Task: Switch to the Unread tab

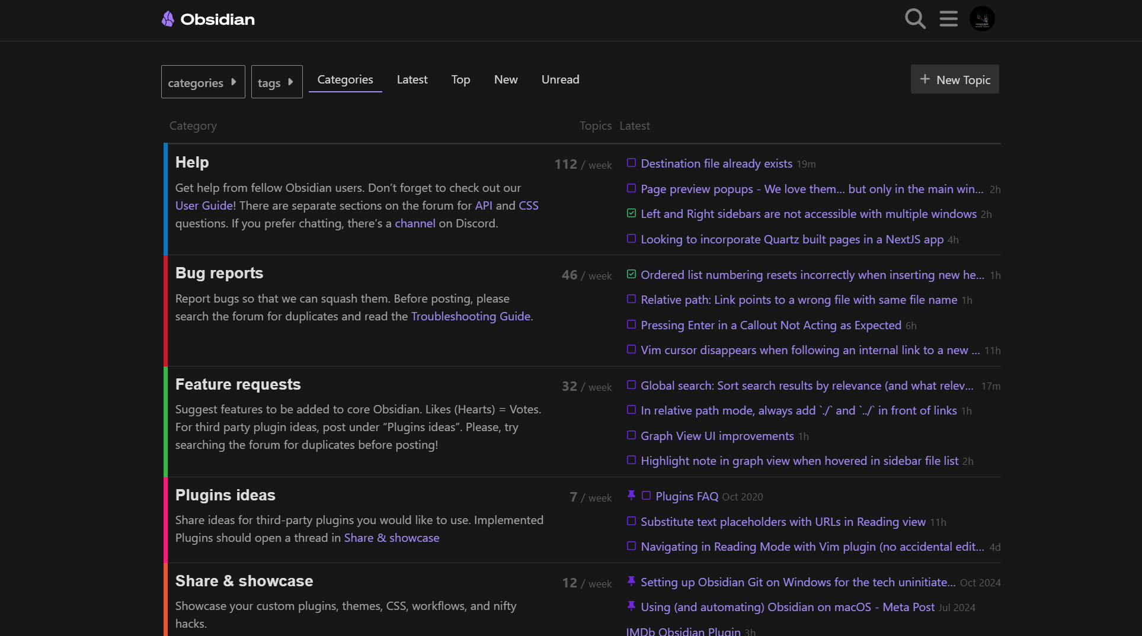Action: tap(560, 79)
